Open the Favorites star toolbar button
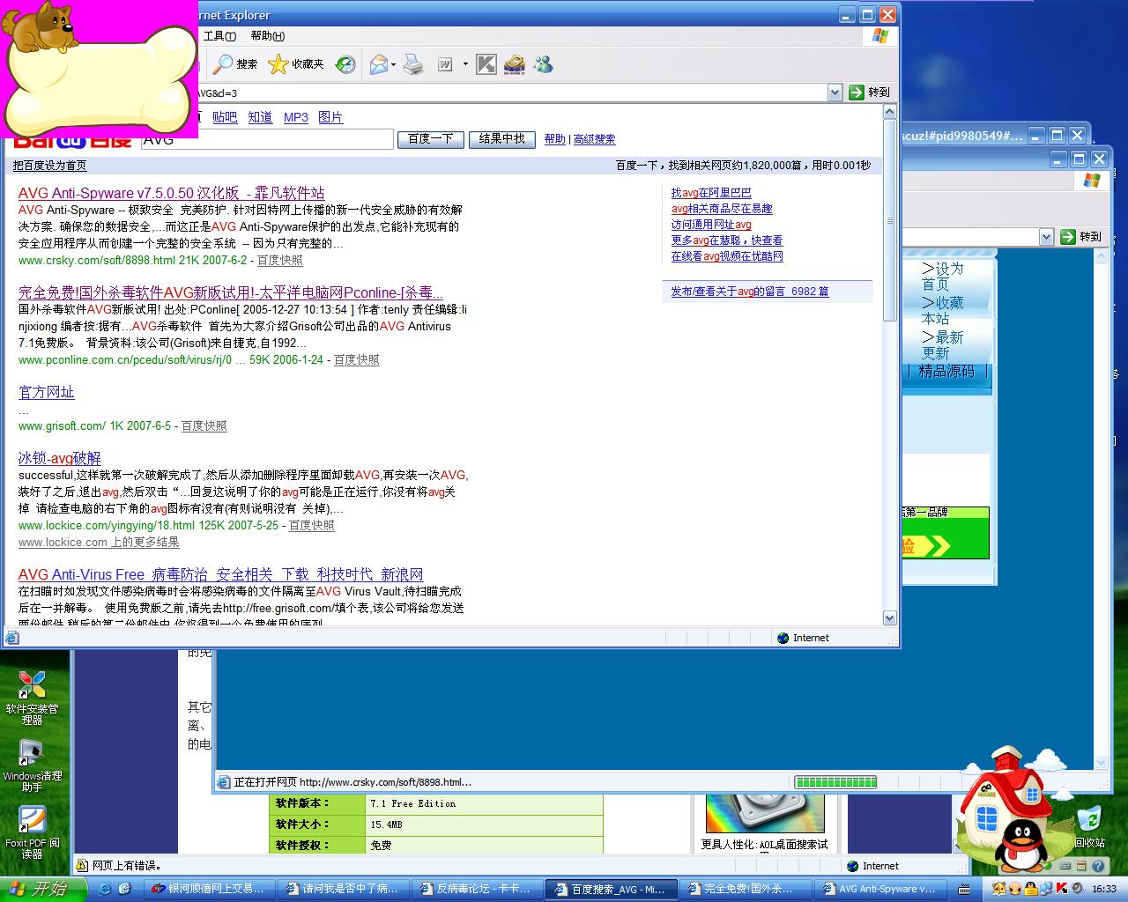This screenshot has width=1128, height=902. [x=296, y=64]
